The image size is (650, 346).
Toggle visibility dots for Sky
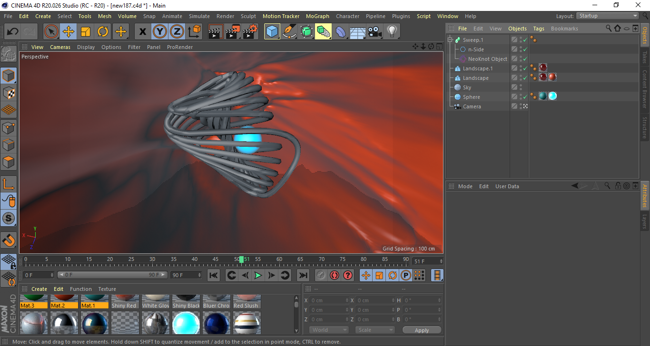[521, 87]
